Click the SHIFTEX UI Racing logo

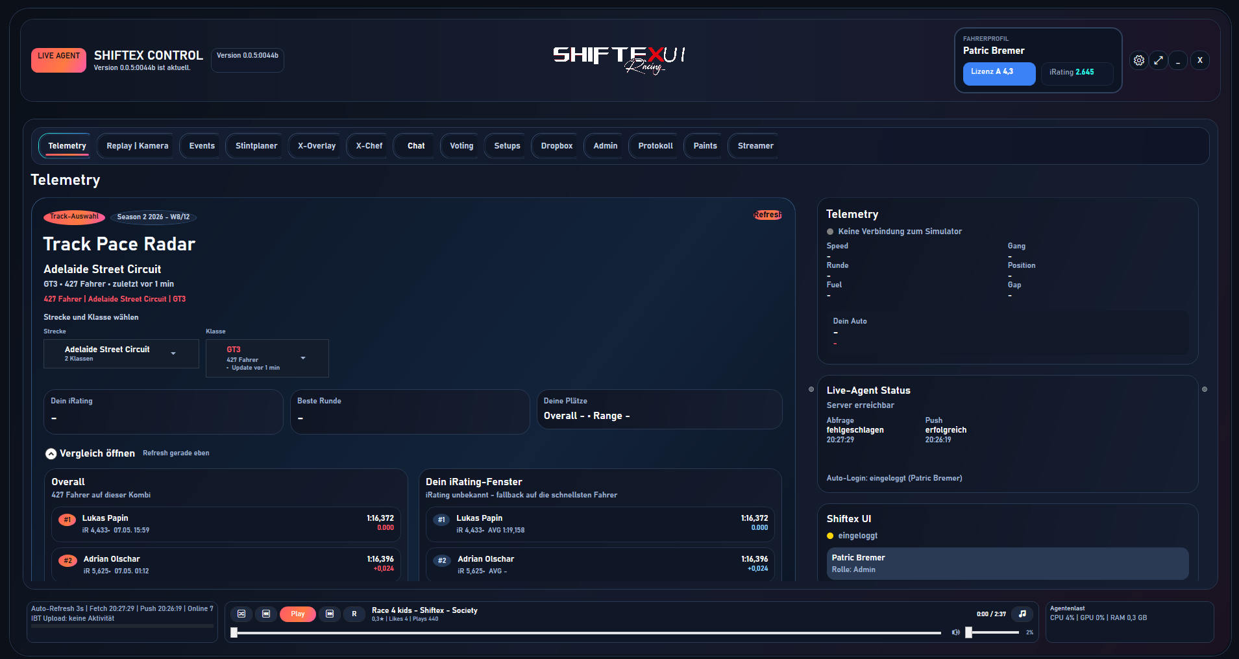click(619, 60)
